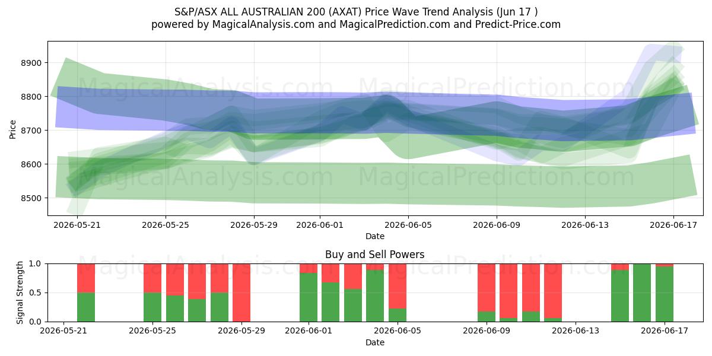Click the red part of the 2026-06-09 bar
Screen dimensions: 712x356
tap(487, 288)
